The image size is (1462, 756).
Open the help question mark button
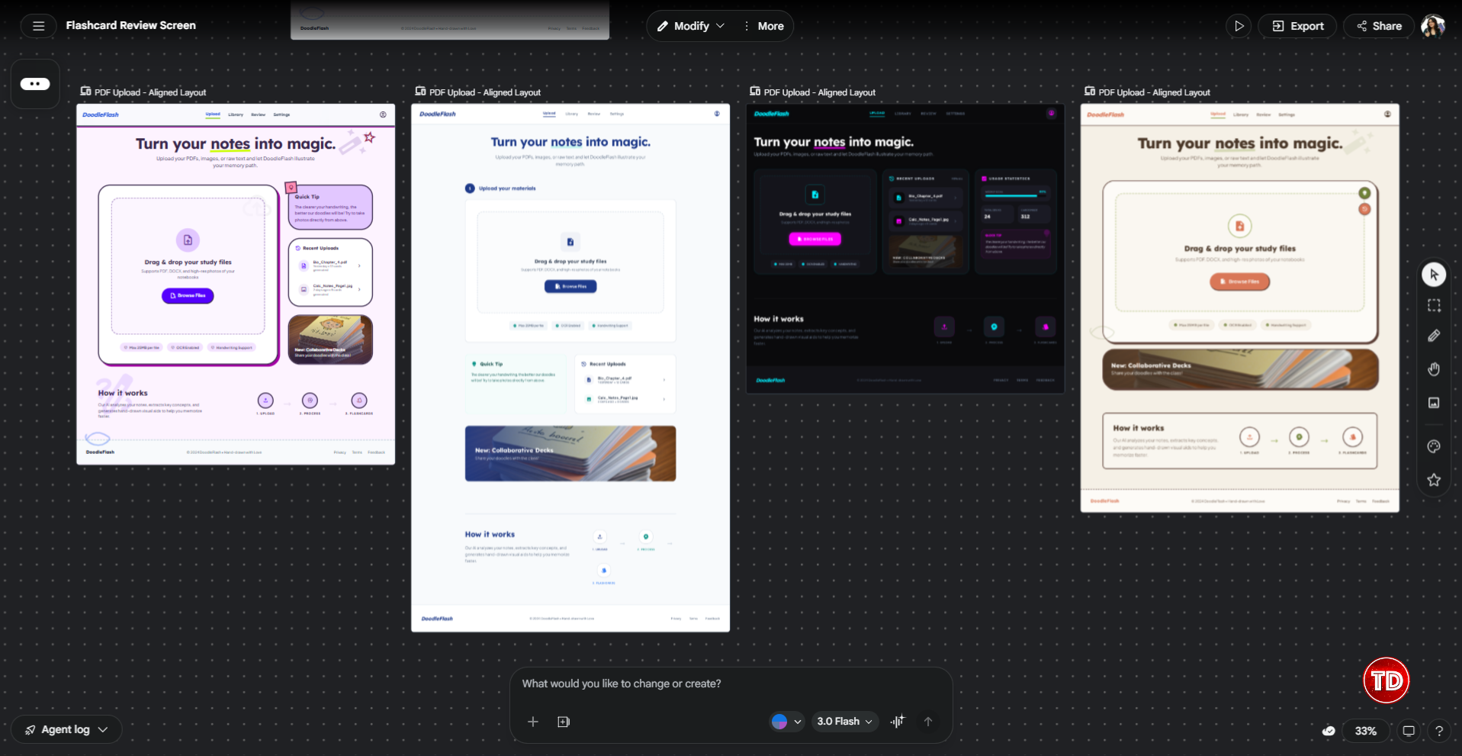tap(1438, 731)
